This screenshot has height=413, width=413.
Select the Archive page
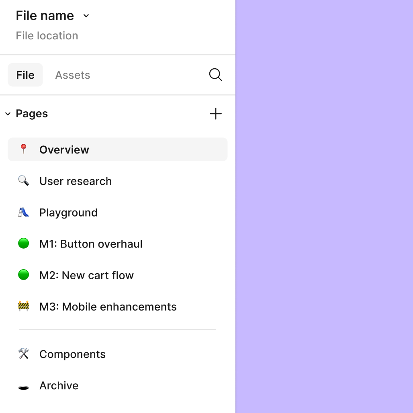tap(59, 385)
